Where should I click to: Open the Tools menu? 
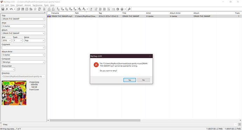[46, 5]
